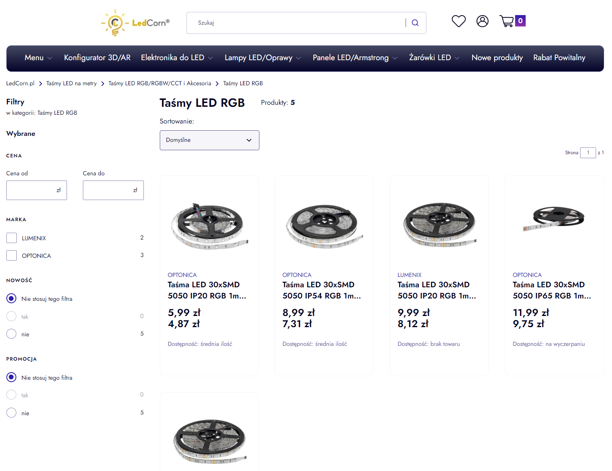The width and height of the screenshot is (612, 471).
Task: Click the 9,75 zł net price
Action: point(529,324)
